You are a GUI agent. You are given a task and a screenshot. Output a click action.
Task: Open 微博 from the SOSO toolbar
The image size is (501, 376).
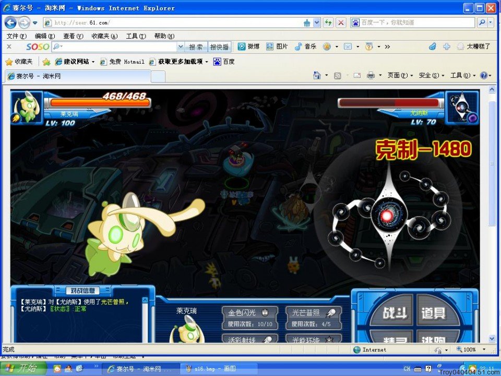248,46
